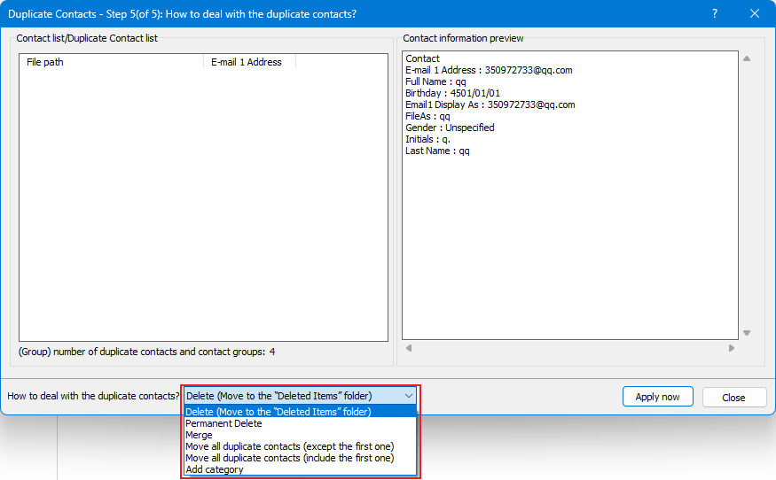Click the Apply now button
Viewport: 776px width, 480px height.
point(657,397)
